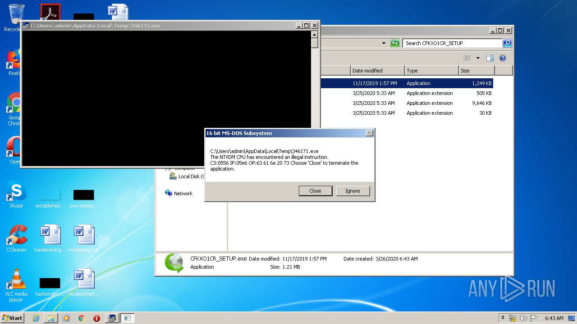The width and height of the screenshot is (577, 324).
Task: Sort by the Type column header
Action: click(431, 71)
